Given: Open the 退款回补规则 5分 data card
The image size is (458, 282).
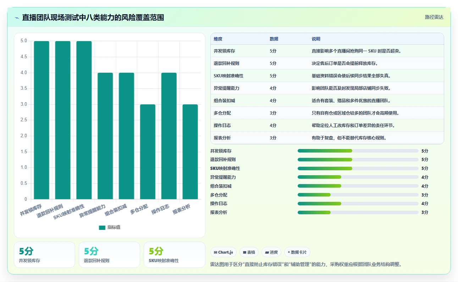Looking at the screenshot, I should [109, 255].
